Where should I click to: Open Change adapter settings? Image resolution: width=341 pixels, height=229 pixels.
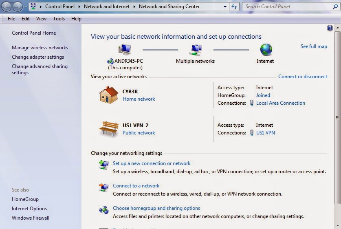point(38,57)
